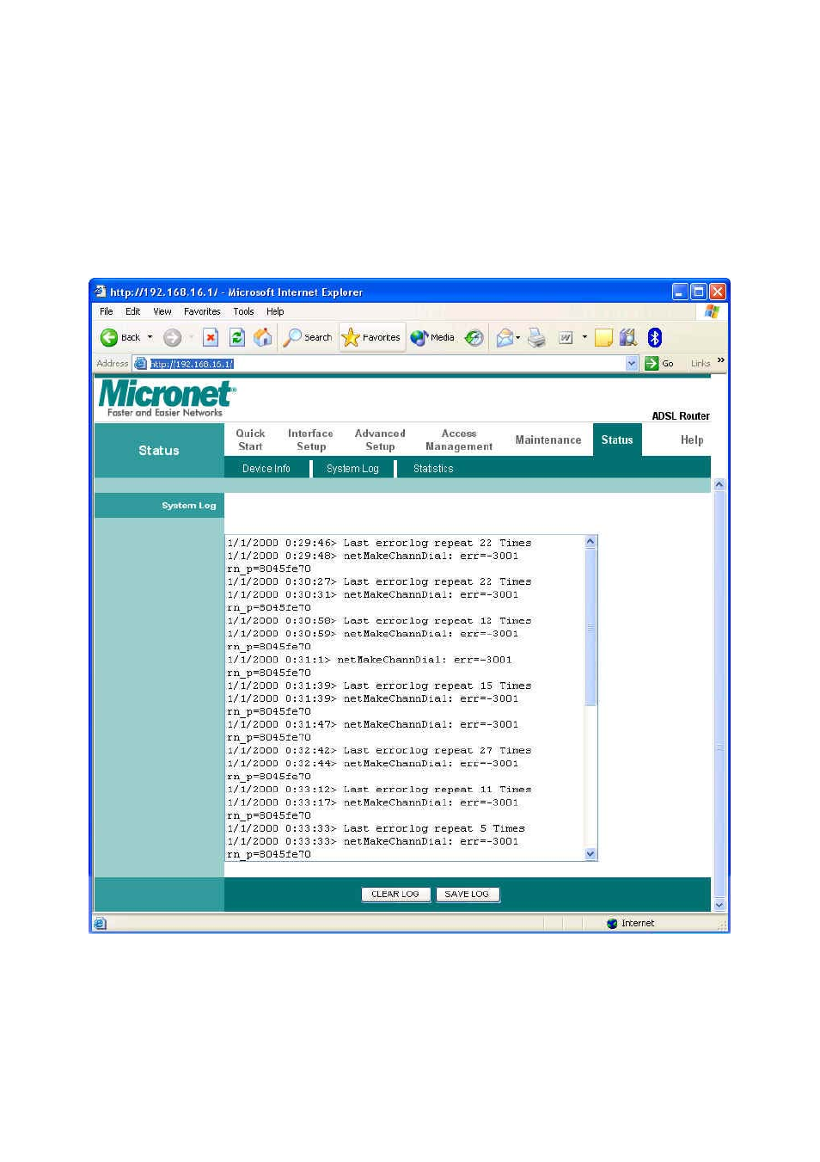Image resolution: width=820 pixels, height=1162 pixels.
Task: Open the Edit menu
Action: [x=133, y=311]
